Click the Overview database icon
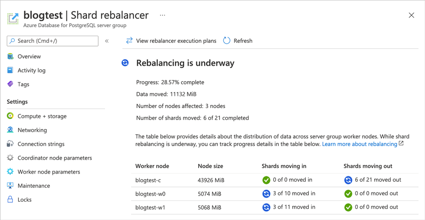The height and width of the screenshot is (220, 425). pos(10,56)
